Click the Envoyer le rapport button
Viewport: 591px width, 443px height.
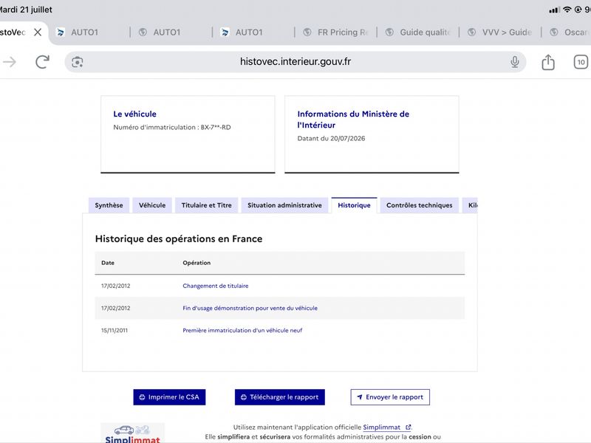390,397
